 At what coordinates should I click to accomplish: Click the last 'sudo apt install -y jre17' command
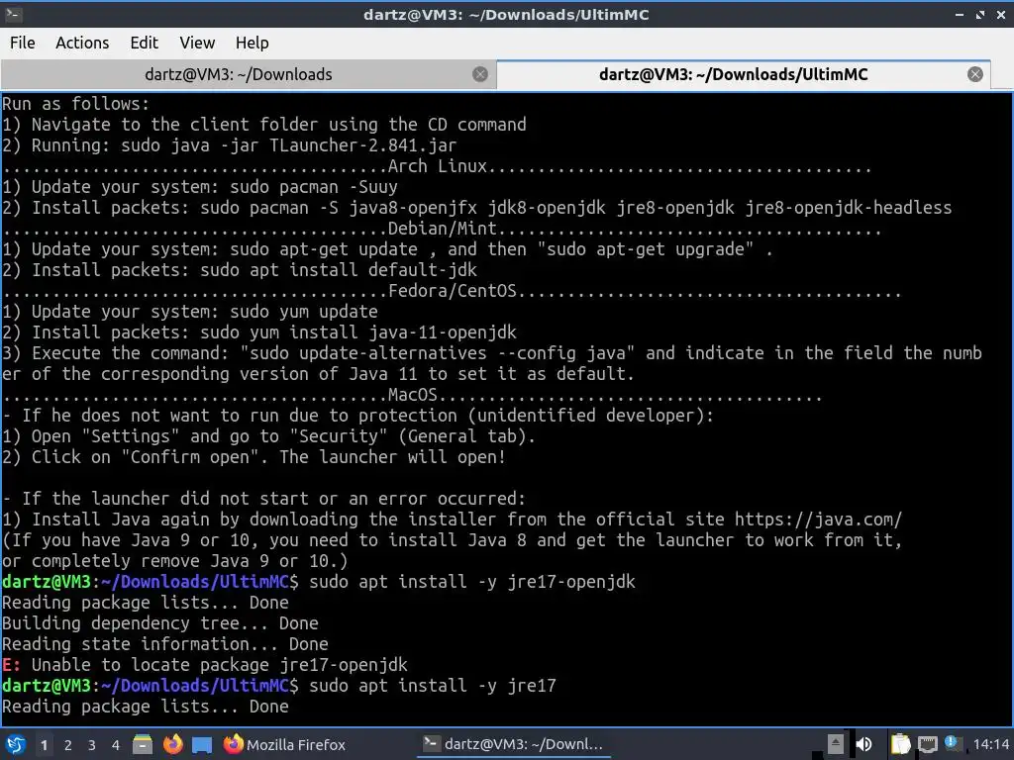point(433,686)
